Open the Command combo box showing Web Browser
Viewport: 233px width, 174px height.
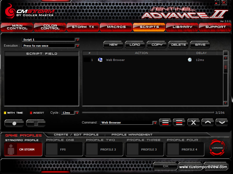[x=126, y=123]
